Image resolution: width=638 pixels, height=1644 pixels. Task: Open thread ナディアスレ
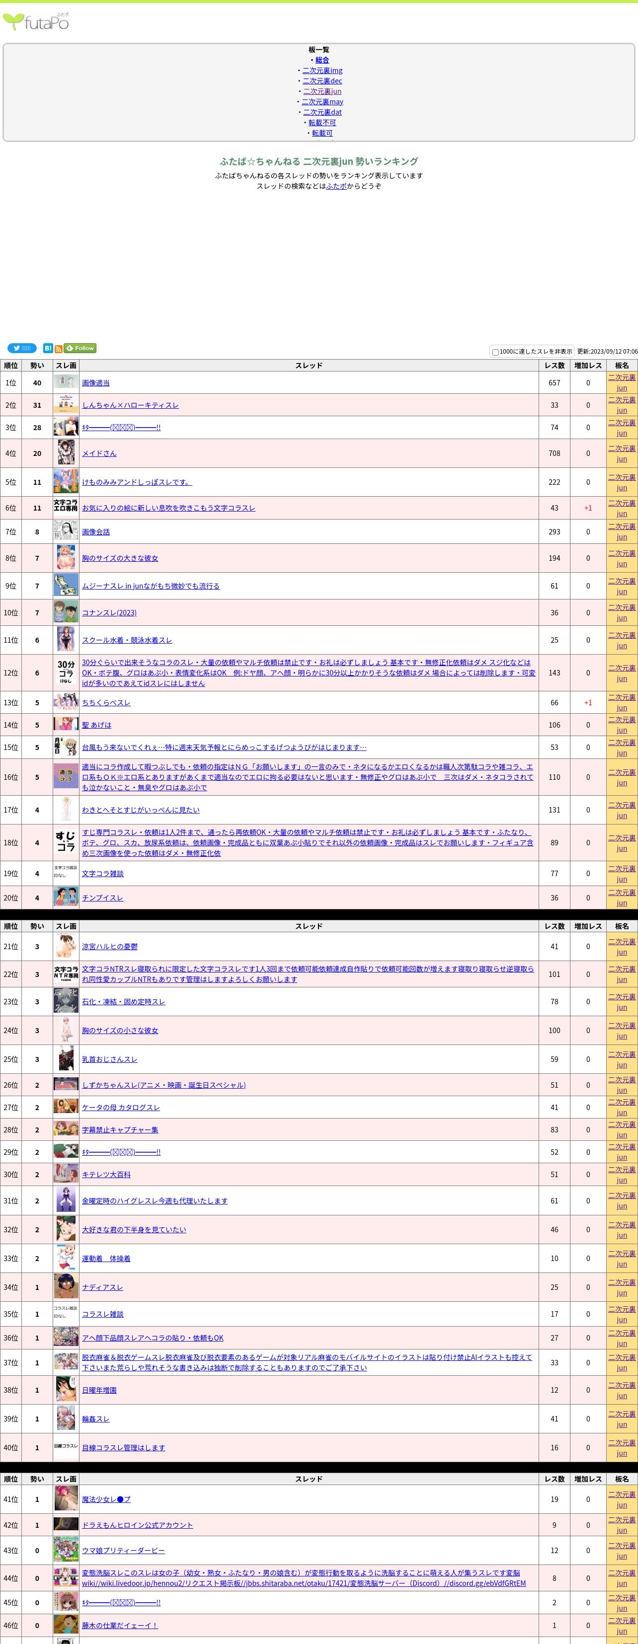point(102,1287)
